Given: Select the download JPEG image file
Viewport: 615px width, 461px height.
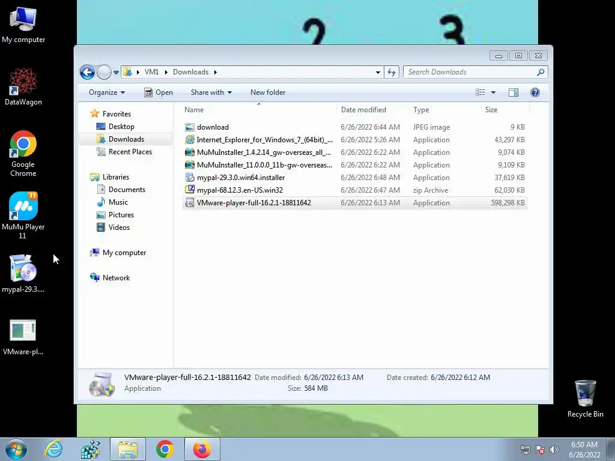Looking at the screenshot, I should click(354, 127).
